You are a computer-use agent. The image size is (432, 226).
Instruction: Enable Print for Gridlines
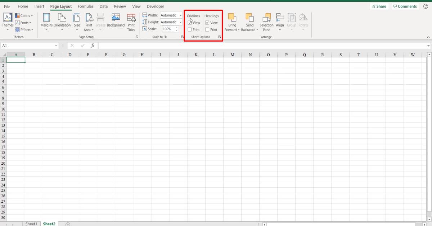click(189, 29)
